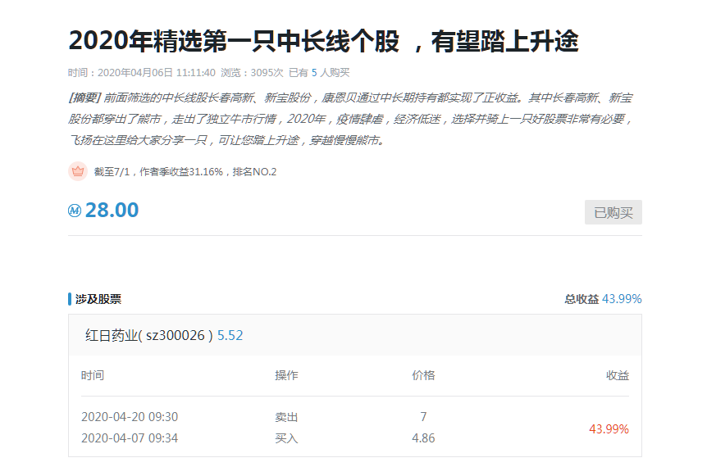Click the [摘要] abstract label

(x=84, y=97)
